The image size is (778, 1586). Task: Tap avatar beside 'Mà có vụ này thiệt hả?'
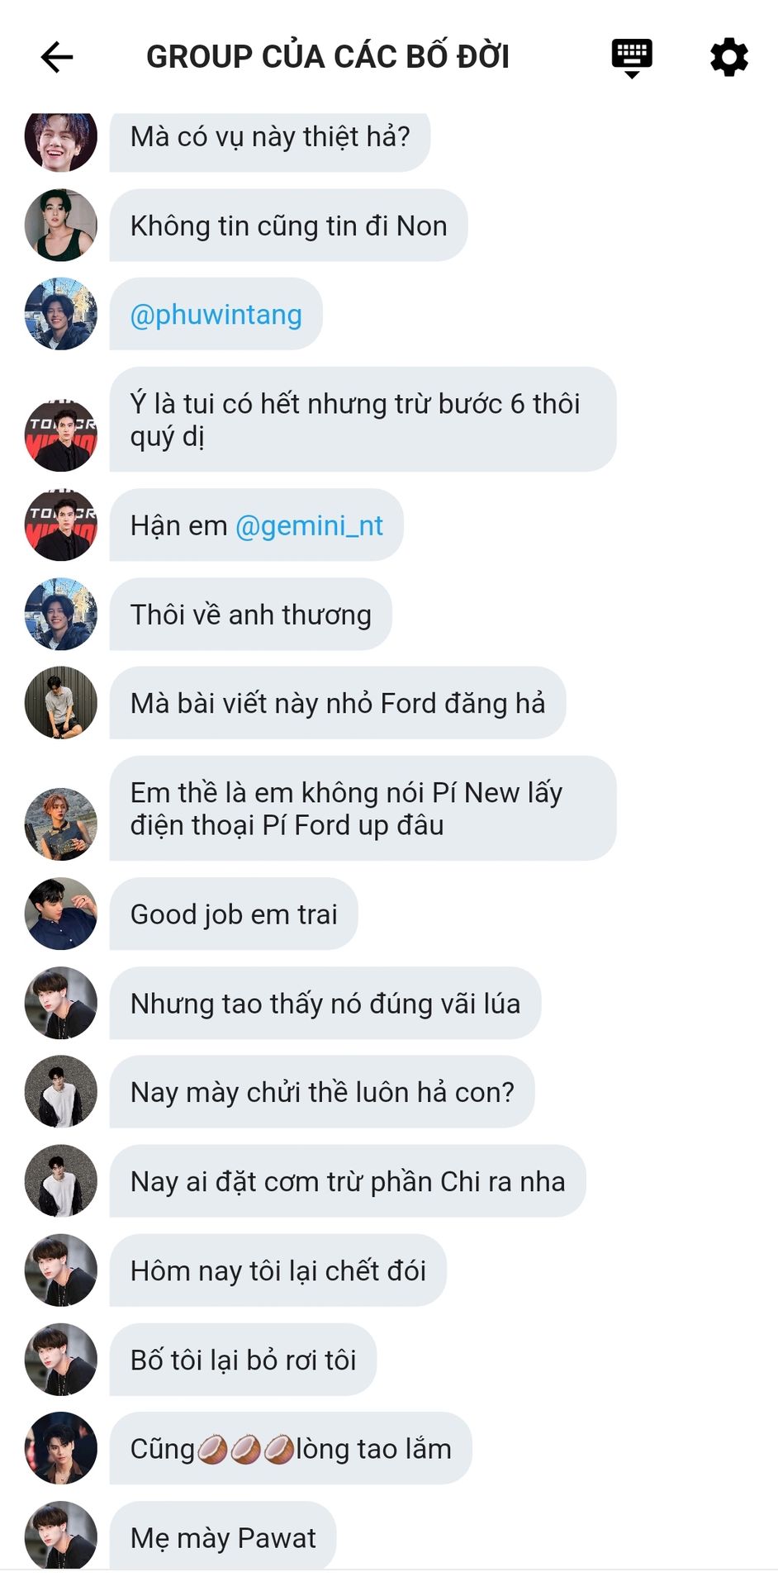pos(61,136)
